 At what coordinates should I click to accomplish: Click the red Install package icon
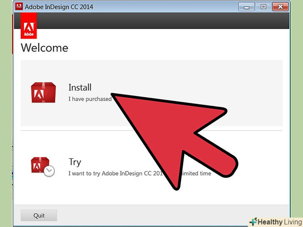(x=43, y=92)
